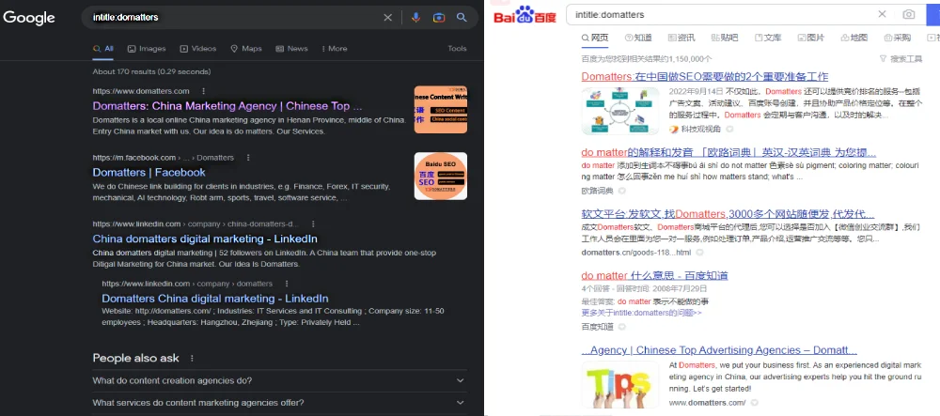Open Domatters | Facebook result
Screen dimensions: 940x416
click(x=149, y=173)
